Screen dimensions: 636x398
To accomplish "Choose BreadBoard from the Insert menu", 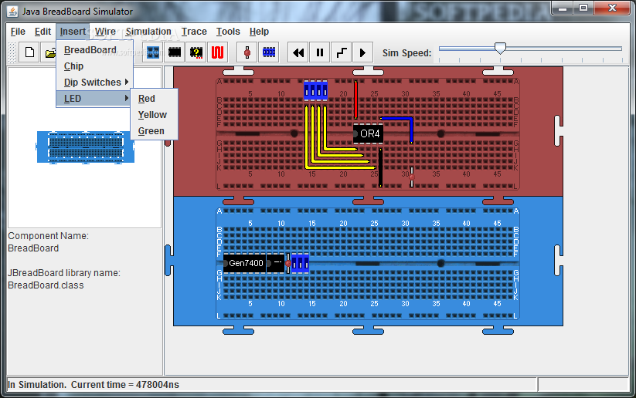I will 94,50.
